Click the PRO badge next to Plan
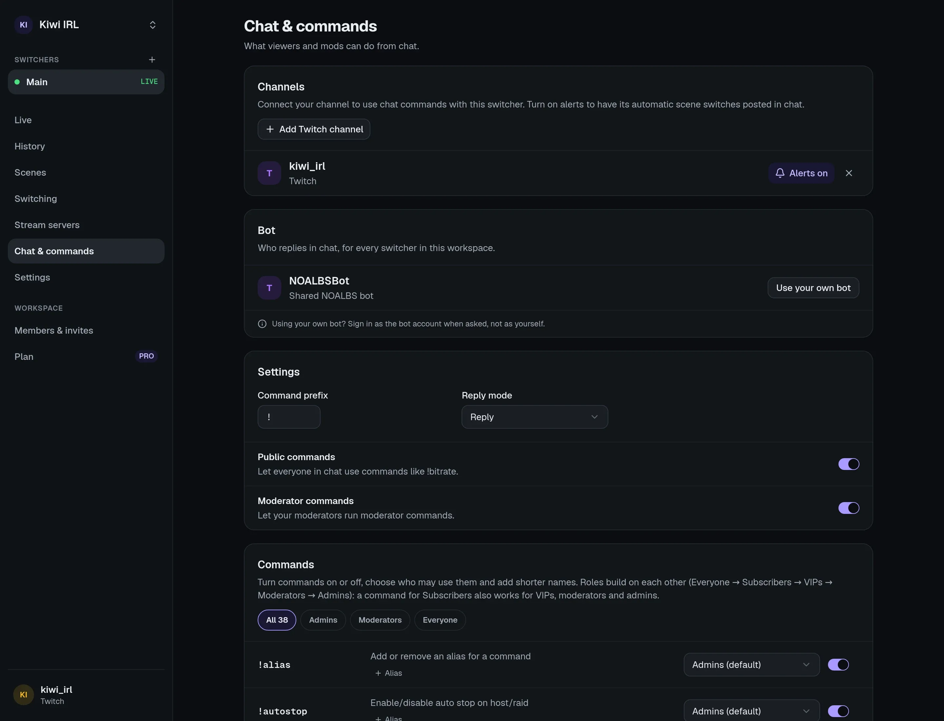Image resolution: width=944 pixels, height=721 pixels. coord(147,356)
